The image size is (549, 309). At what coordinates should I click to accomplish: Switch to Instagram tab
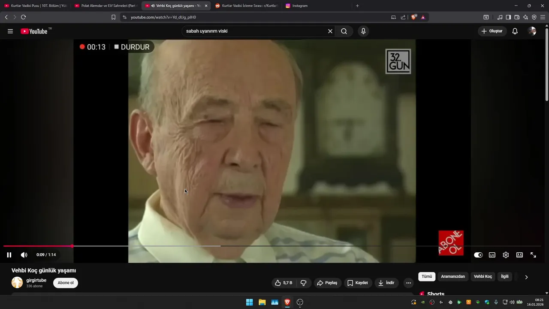tap(317, 6)
